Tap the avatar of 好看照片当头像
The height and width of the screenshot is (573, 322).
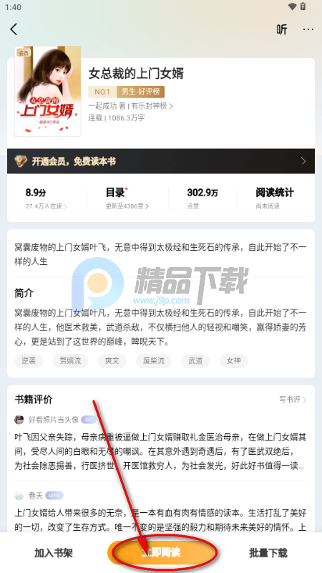coord(19,420)
